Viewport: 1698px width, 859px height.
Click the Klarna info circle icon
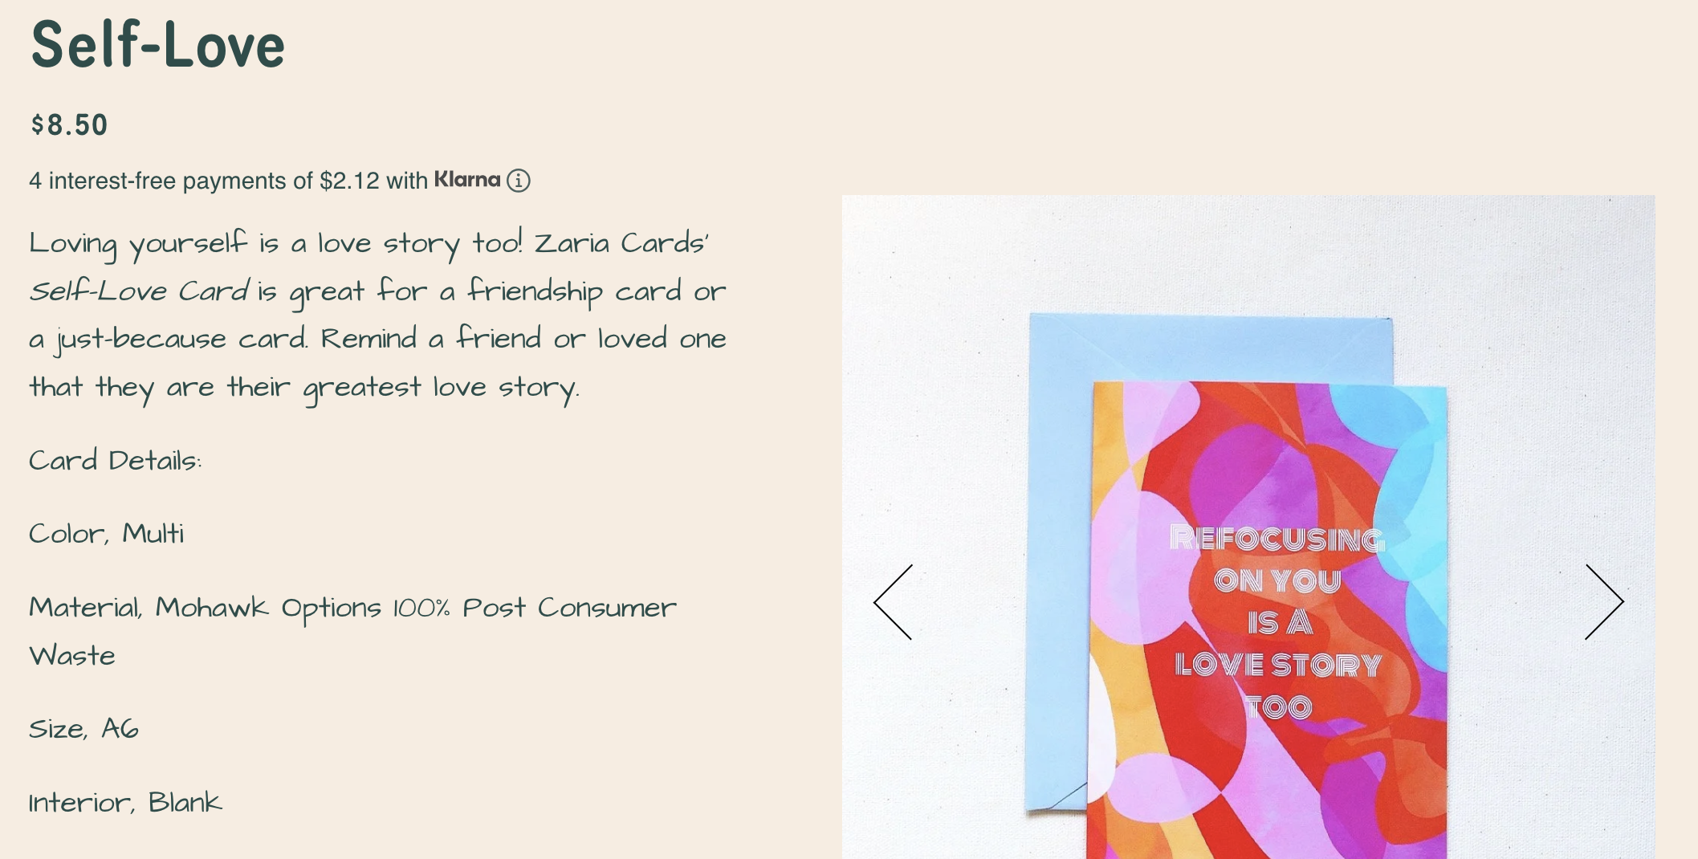pos(519,181)
